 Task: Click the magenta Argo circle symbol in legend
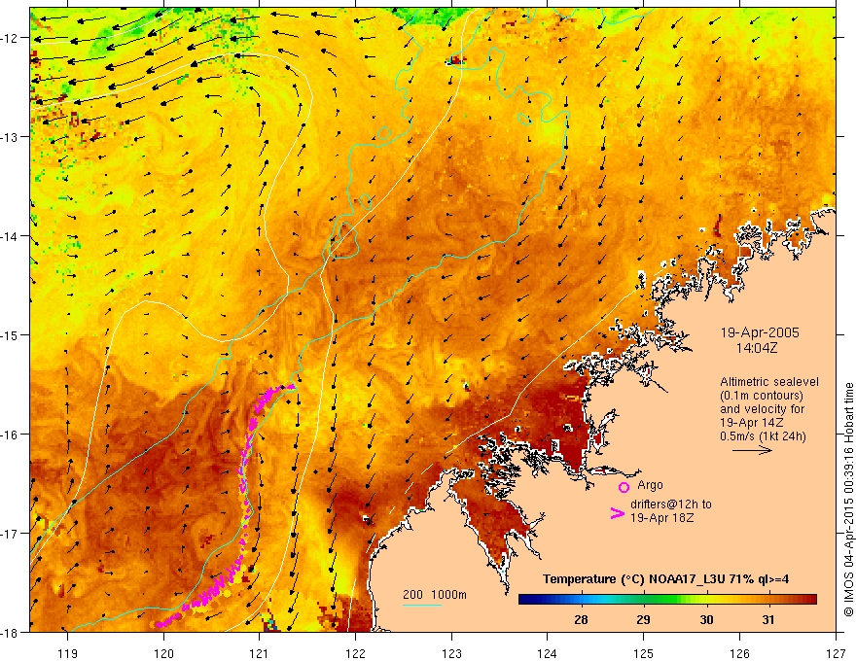click(624, 487)
